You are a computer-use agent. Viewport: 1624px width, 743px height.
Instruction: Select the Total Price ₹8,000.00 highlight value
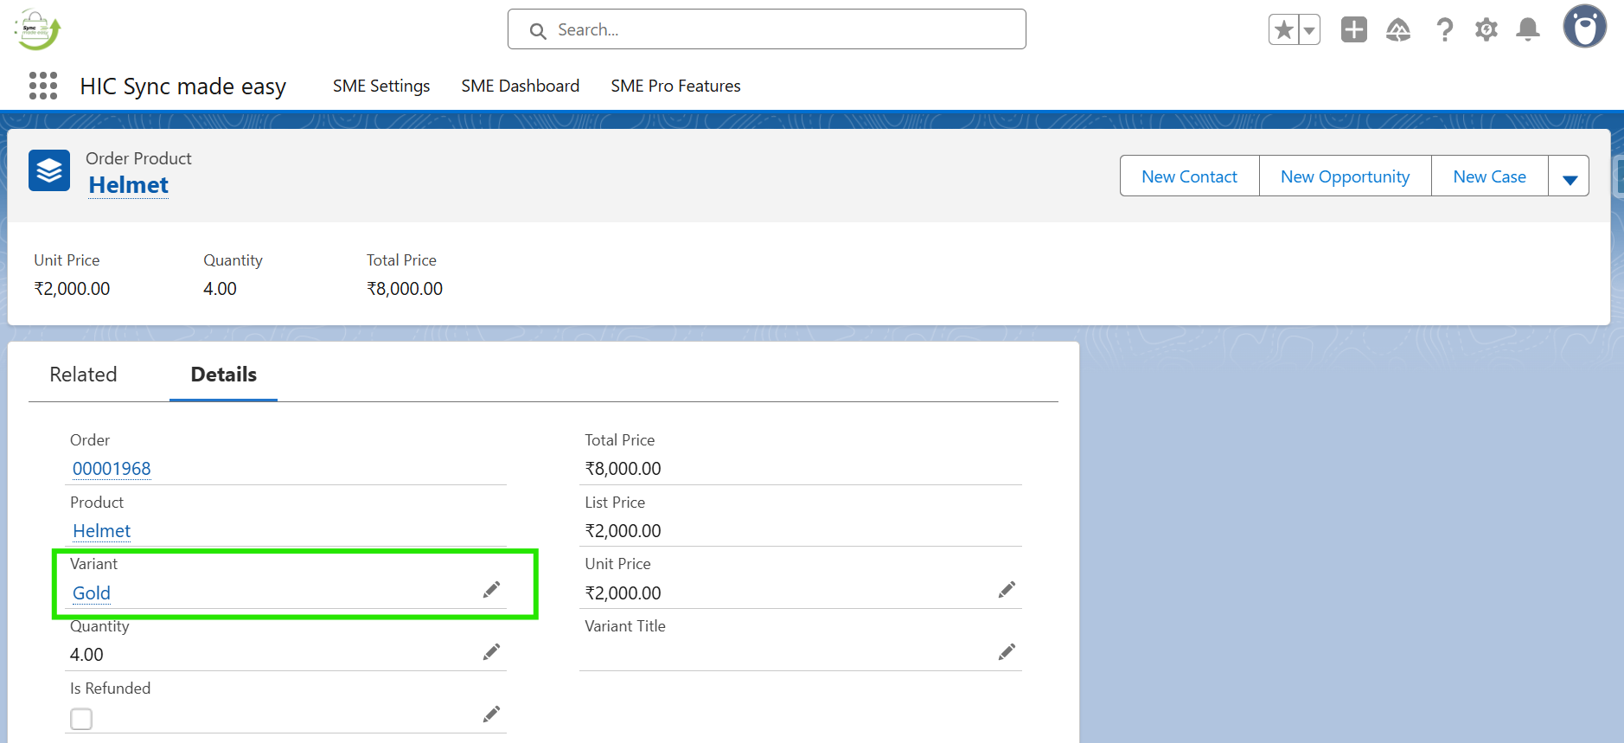pos(405,289)
